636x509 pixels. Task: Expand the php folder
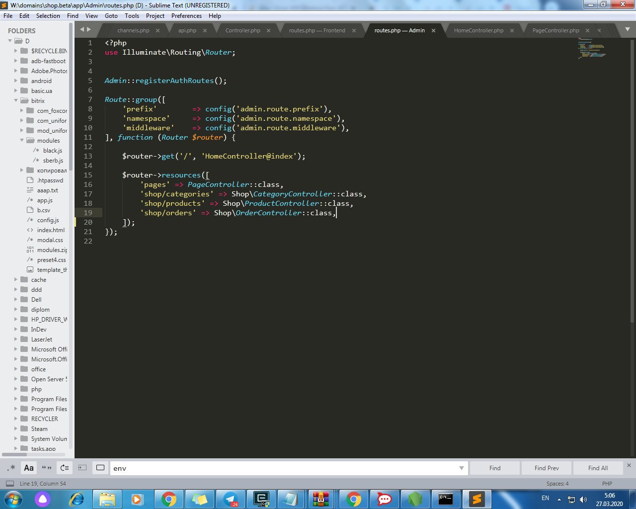click(16, 389)
